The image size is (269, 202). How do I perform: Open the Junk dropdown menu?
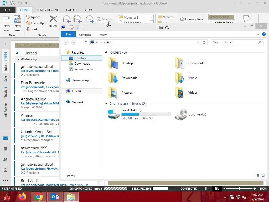click(x=33, y=29)
